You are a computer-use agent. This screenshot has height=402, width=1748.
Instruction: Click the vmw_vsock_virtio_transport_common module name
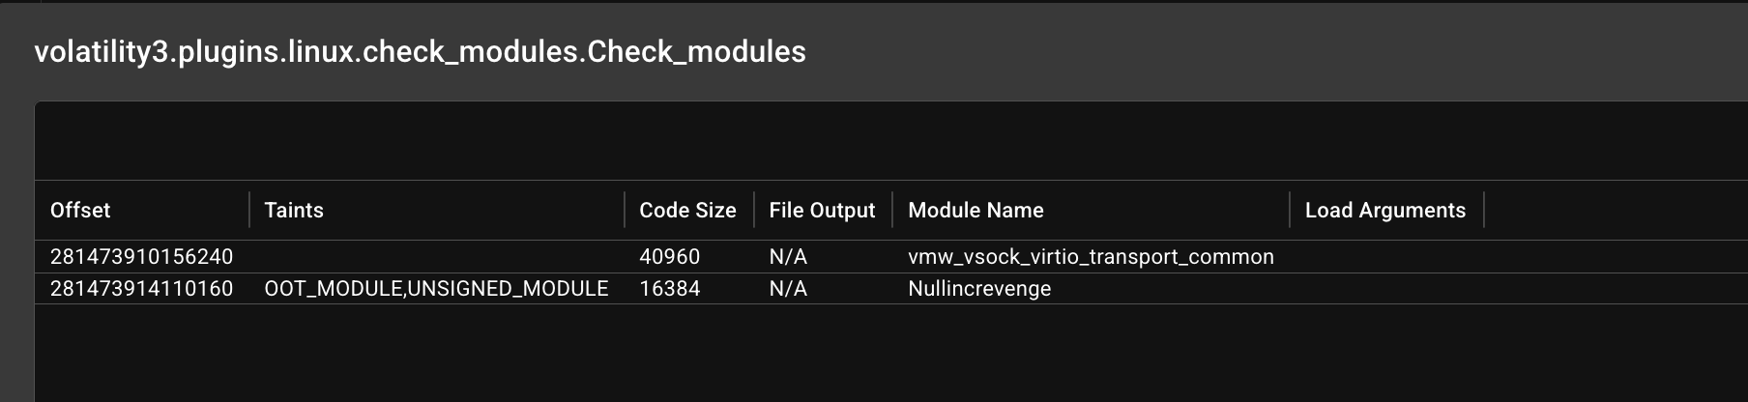point(1091,256)
